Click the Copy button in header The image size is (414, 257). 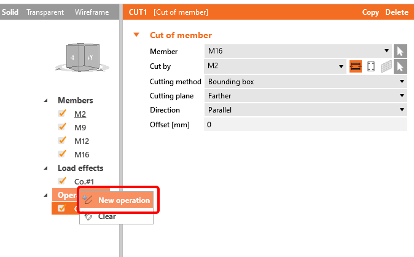click(370, 12)
